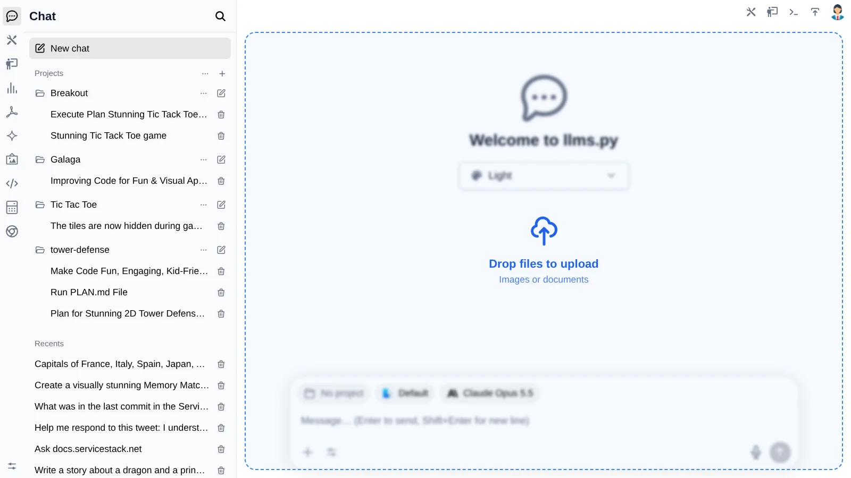
Task: Open the user avatar menu
Action: pyautogui.click(x=838, y=12)
